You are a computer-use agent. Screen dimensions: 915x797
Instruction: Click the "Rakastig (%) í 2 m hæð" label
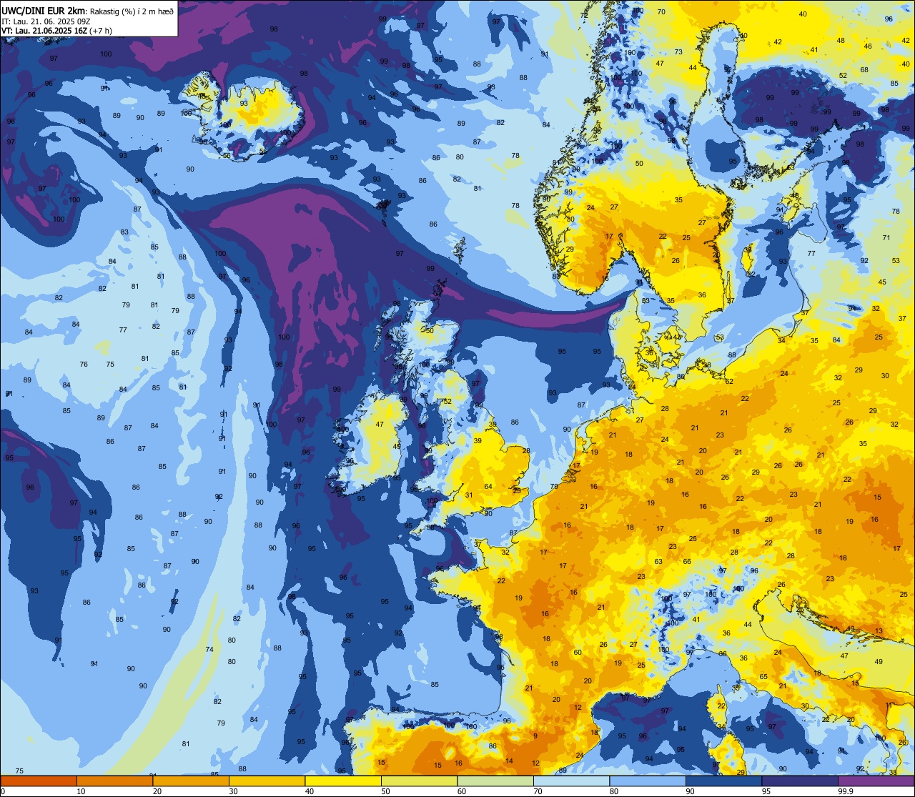coord(131,11)
